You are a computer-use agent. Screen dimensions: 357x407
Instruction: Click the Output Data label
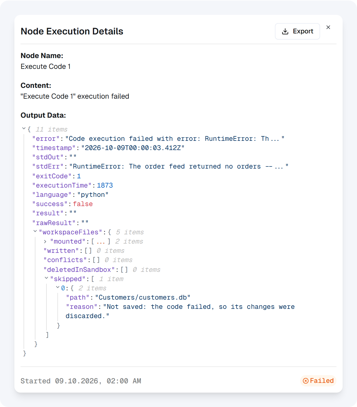pos(43,115)
